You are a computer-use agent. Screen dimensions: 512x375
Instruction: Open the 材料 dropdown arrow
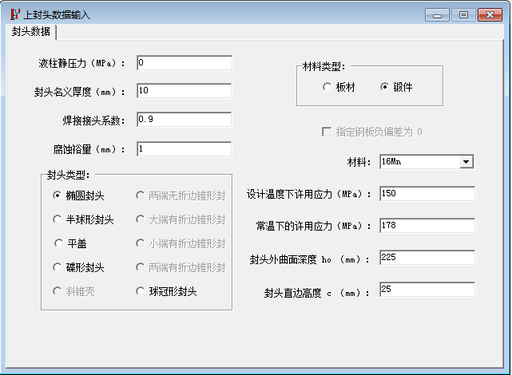[x=466, y=162]
